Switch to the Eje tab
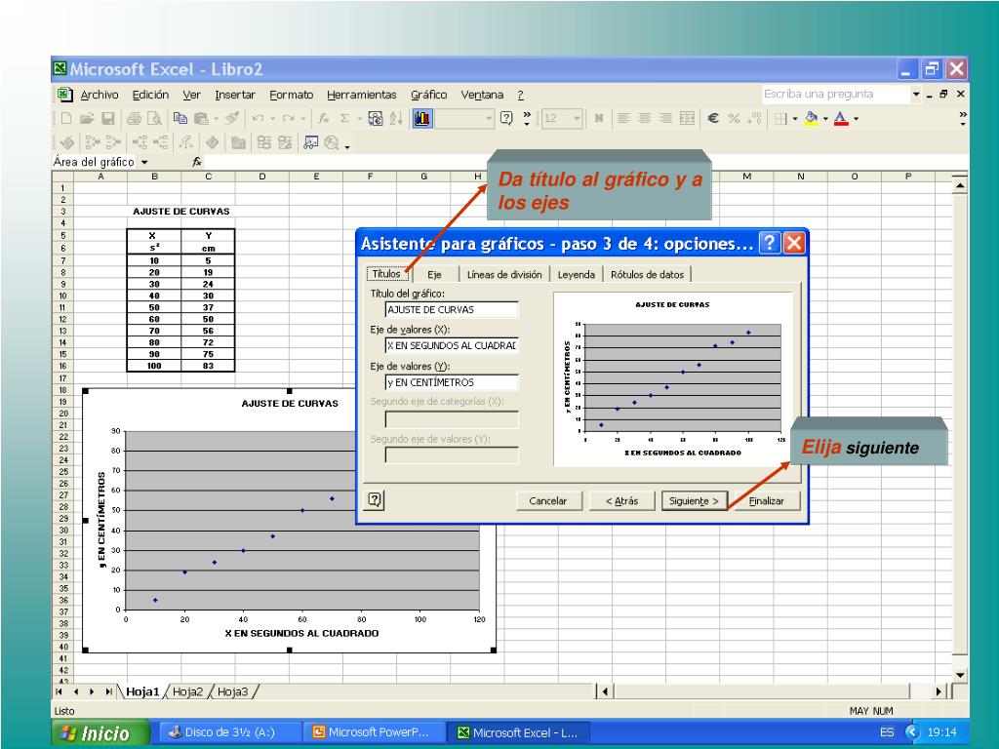Image resolution: width=999 pixels, height=749 pixels. [x=434, y=274]
